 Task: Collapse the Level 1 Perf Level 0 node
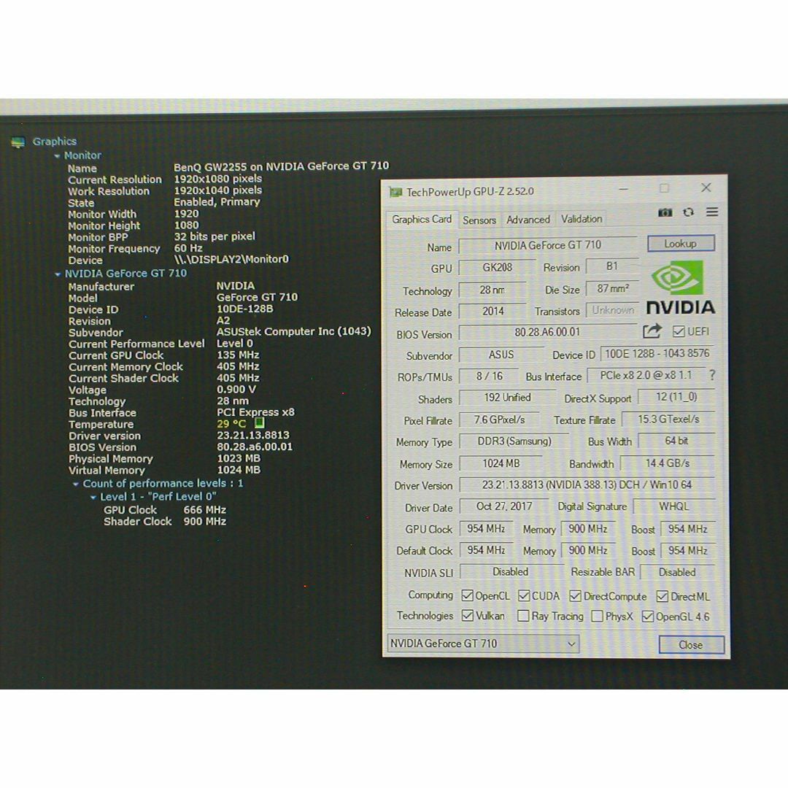point(93,498)
